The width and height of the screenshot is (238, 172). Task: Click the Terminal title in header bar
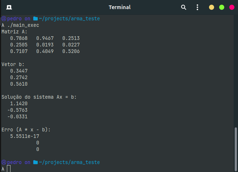click(120, 7)
